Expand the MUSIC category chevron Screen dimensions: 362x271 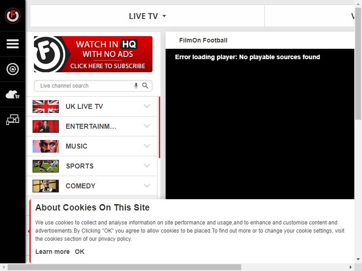[x=147, y=146]
